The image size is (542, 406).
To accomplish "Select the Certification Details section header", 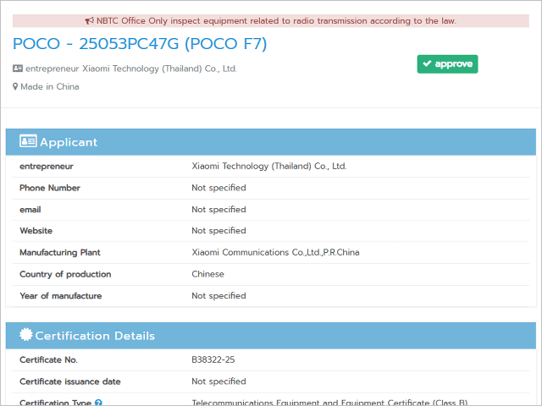I will click(271, 336).
